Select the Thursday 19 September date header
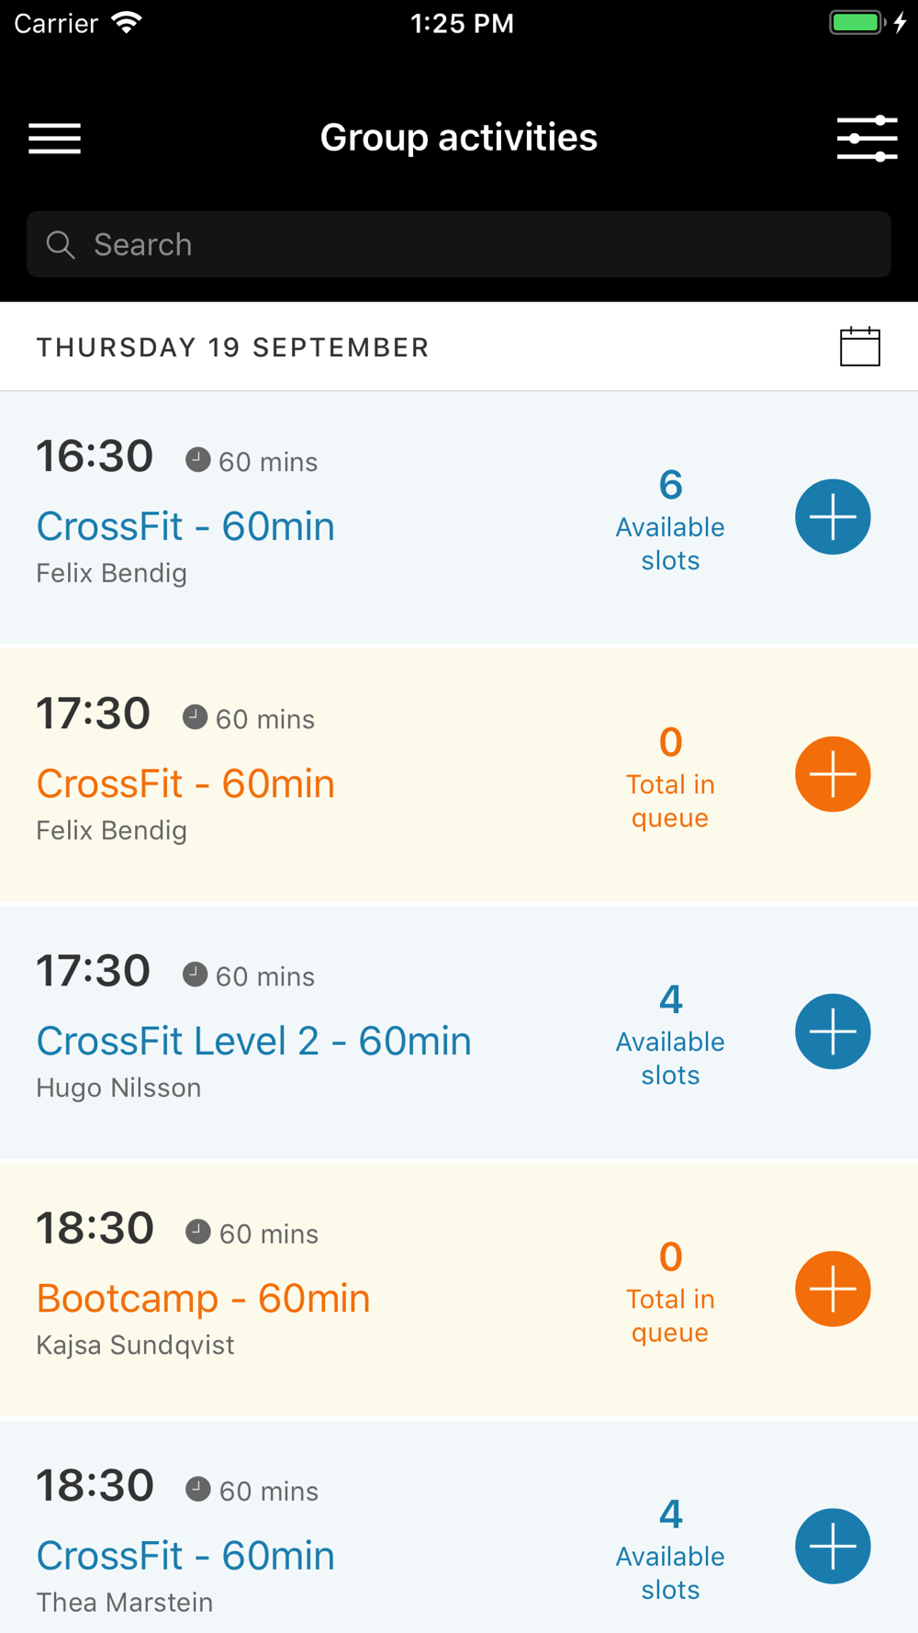Viewport: 918px width, 1633px height. [232, 348]
